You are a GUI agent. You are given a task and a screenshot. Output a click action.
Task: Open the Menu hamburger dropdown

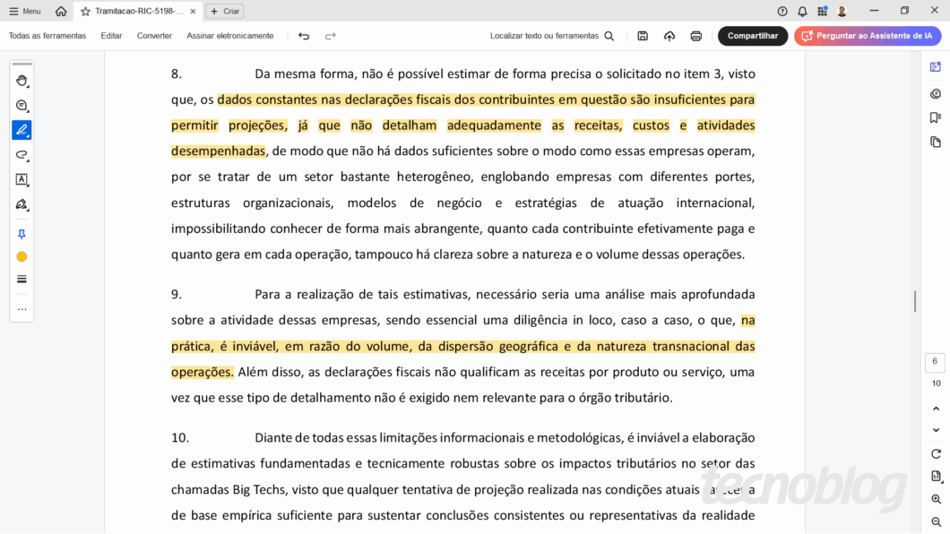pos(24,12)
